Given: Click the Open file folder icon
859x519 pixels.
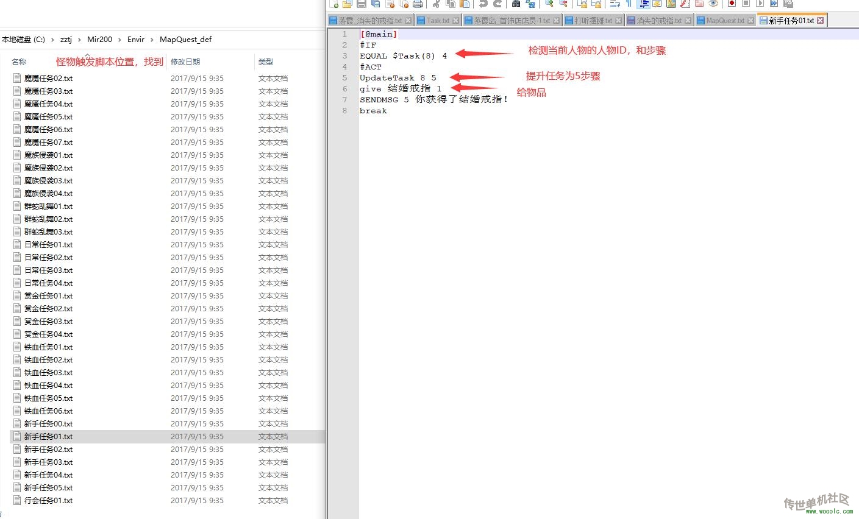Looking at the screenshot, I should [348, 4].
